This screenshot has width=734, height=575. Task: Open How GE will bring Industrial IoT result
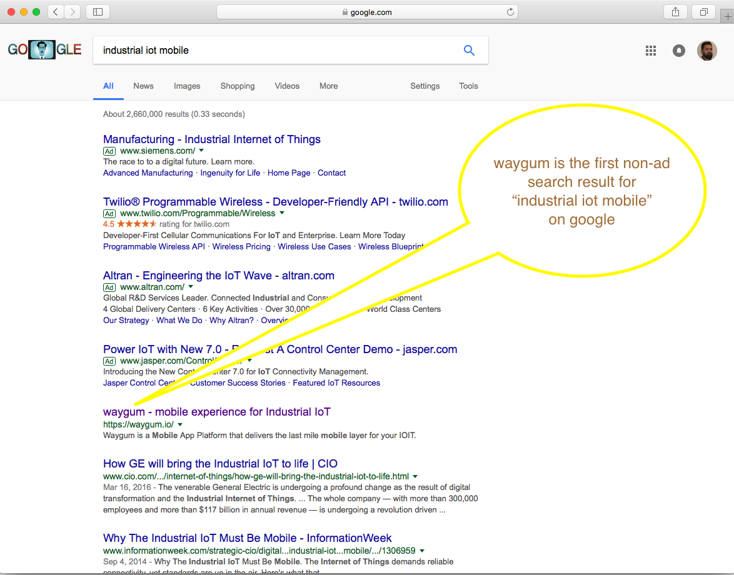click(220, 464)
